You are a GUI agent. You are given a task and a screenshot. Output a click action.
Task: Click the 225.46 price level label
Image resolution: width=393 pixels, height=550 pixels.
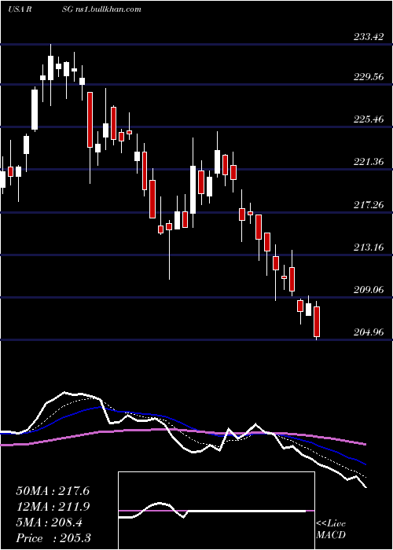[369, 119]
